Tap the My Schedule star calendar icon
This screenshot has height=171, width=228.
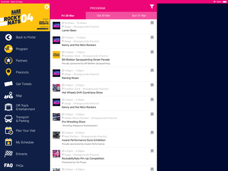point(8,142)
